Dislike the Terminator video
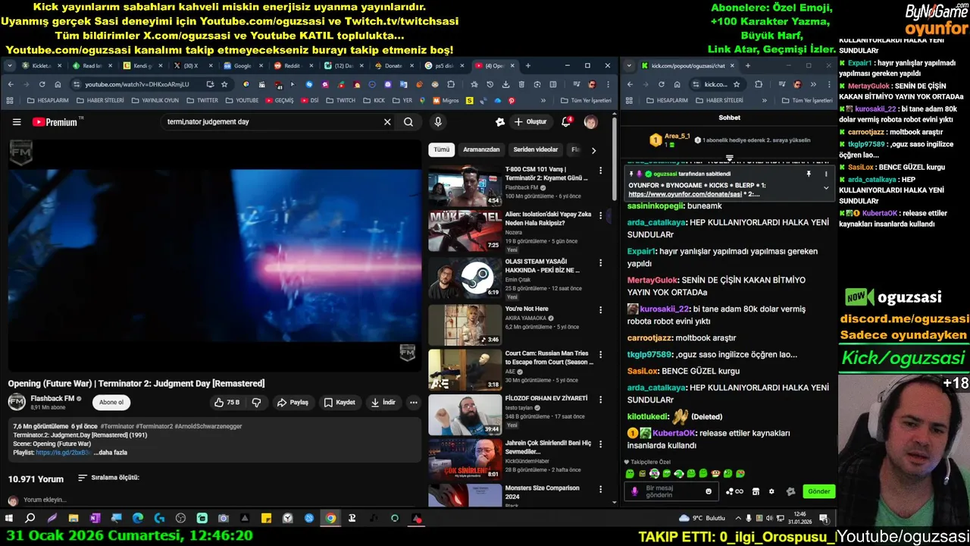The width and height of the screenshot is (970, 546). coord(256,403)
